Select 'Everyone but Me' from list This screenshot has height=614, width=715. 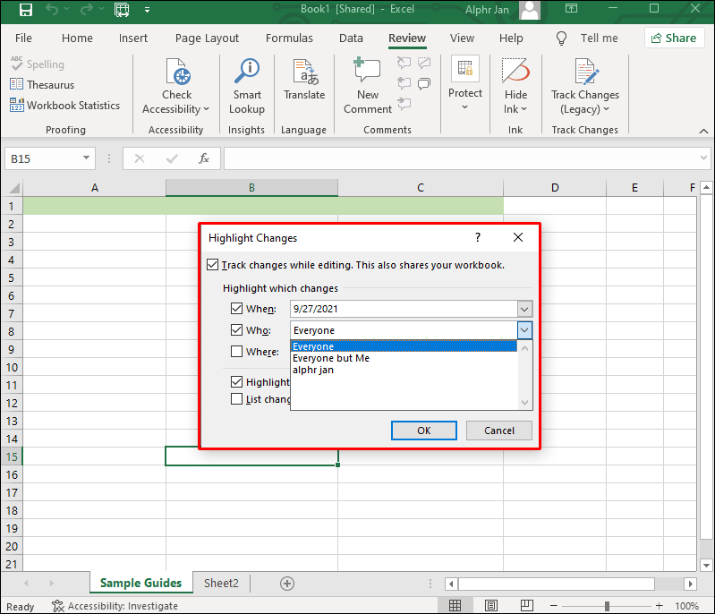pyautogui.click(x=331, y=358)
